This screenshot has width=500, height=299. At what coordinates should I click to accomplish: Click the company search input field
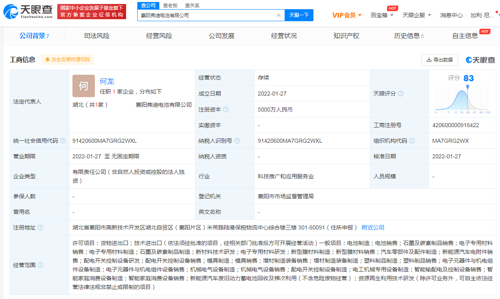click(206, 15)
